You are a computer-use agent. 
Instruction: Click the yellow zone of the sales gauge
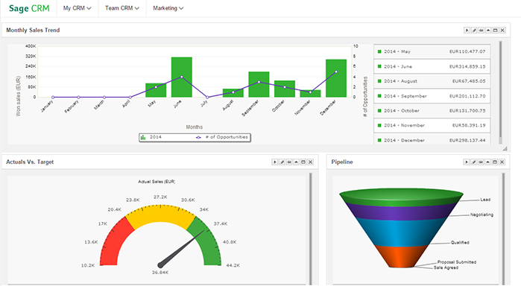coord(161,213)
